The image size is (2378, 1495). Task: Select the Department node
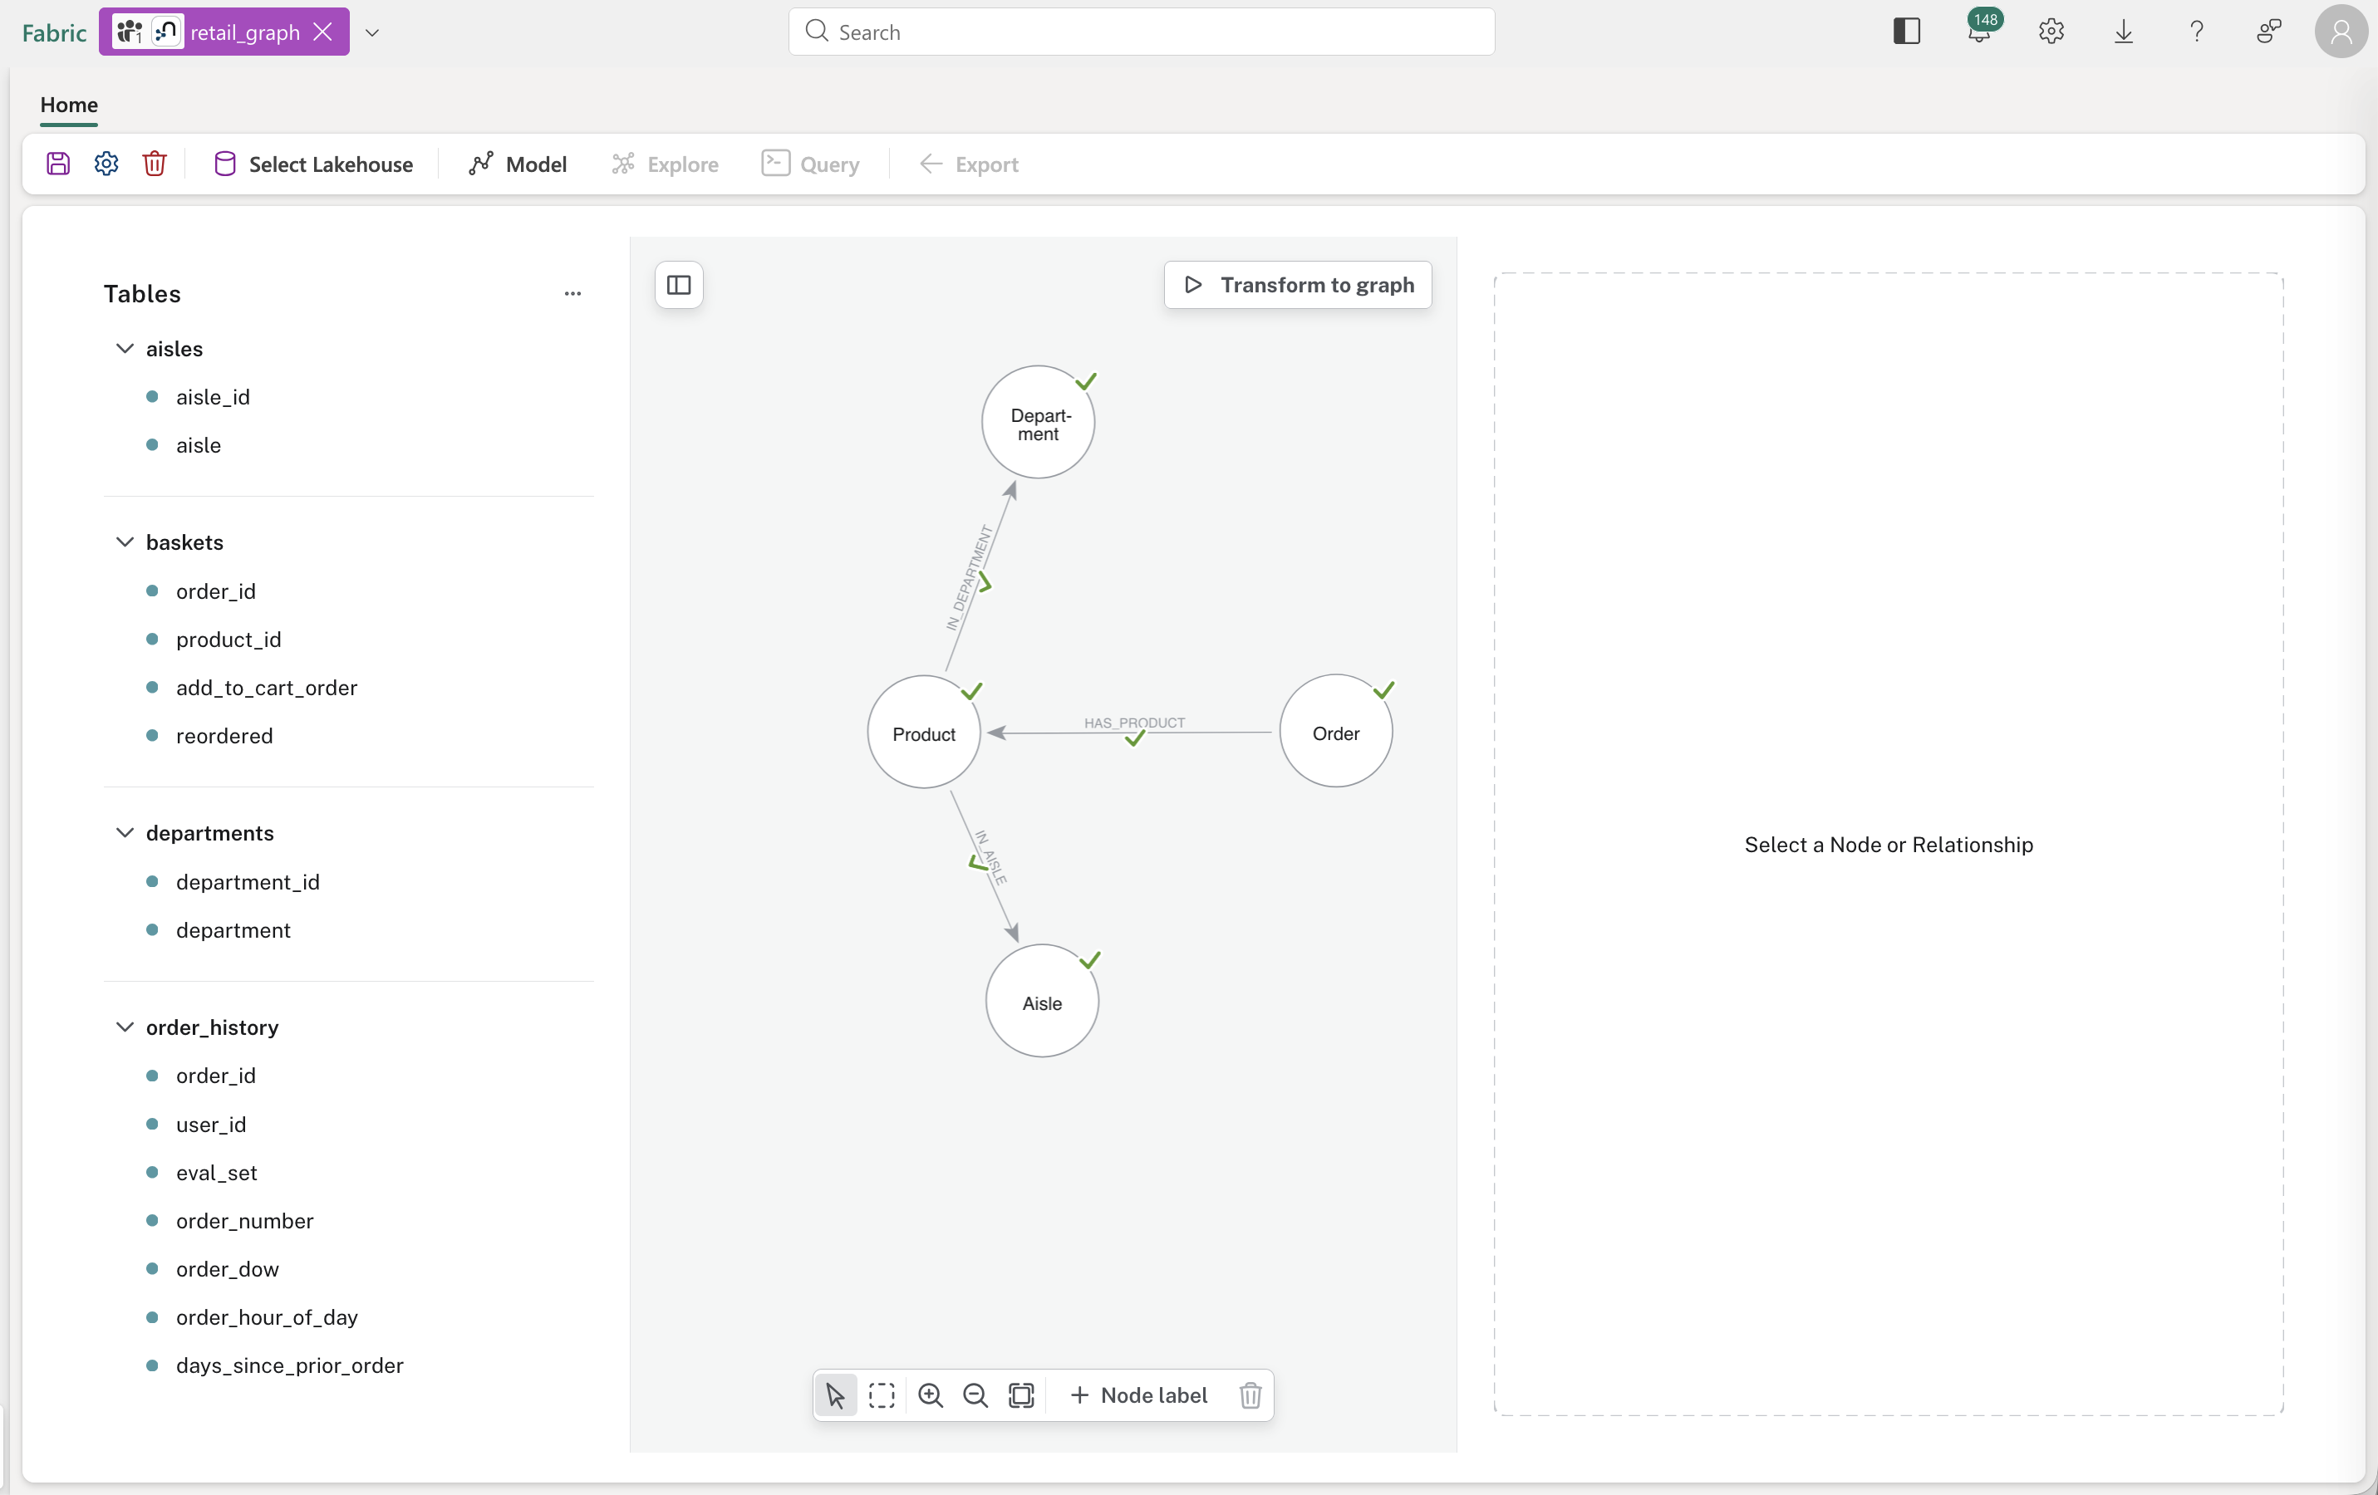[1039, 423]
